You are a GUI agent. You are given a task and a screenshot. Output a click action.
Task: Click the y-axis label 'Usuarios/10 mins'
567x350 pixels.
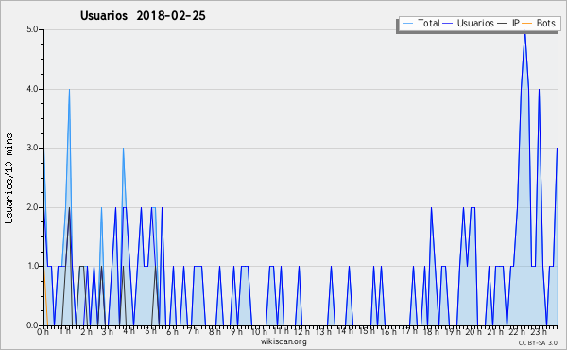coord(9,179)
